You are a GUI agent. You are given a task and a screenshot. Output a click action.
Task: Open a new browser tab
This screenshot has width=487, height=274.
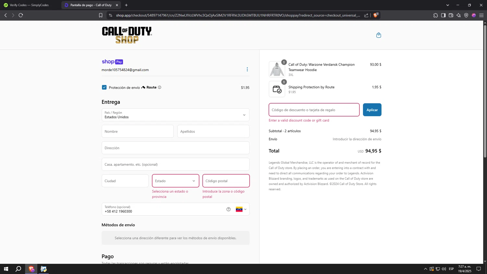click(x=126, y=5)
